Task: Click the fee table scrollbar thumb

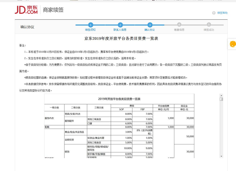Action: point(221,99)
